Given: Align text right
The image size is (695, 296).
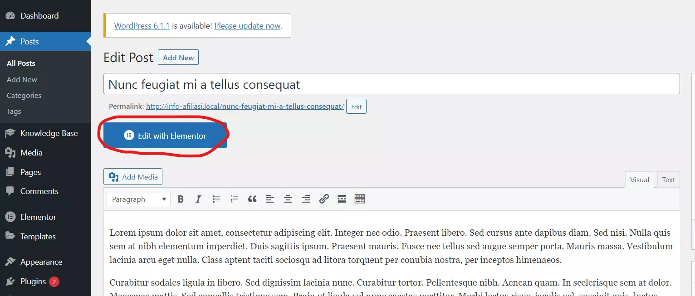Looking at the screenshot, I should pos(306,199).
